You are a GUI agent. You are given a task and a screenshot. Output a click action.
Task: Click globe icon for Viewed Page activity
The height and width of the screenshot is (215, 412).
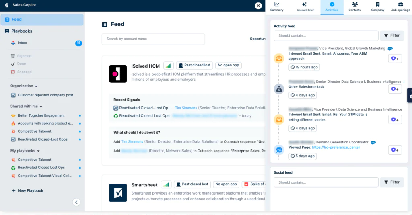[x=279, y=150]
